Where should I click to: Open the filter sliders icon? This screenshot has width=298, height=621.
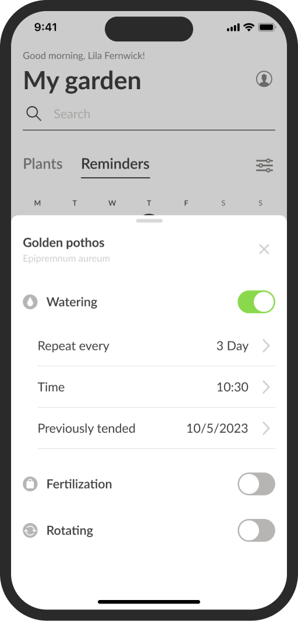(264, 165)
